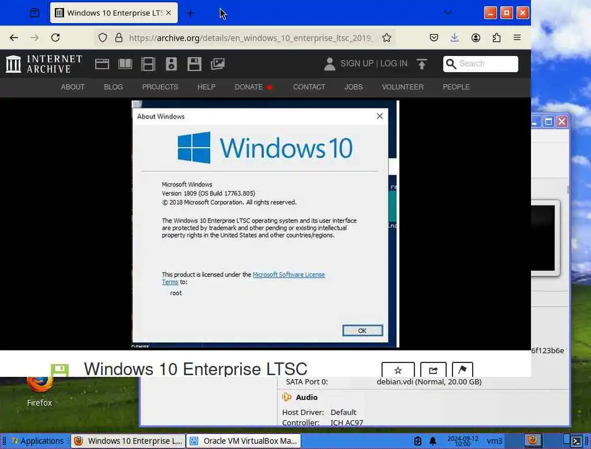Image resolution: width=591 pixels, height=449 pixels.
Task: Open the JOBS menu item
Action: point(354,87)
